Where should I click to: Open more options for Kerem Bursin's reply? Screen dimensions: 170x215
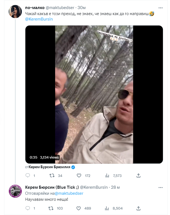click(160, 187)
